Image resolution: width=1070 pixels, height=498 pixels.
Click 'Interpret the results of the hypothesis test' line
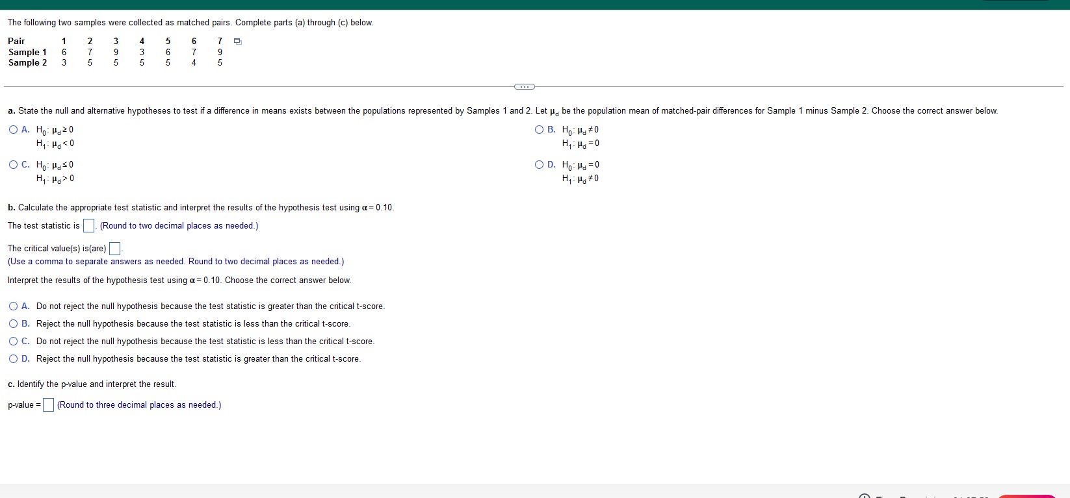click(x=179, y=280)
